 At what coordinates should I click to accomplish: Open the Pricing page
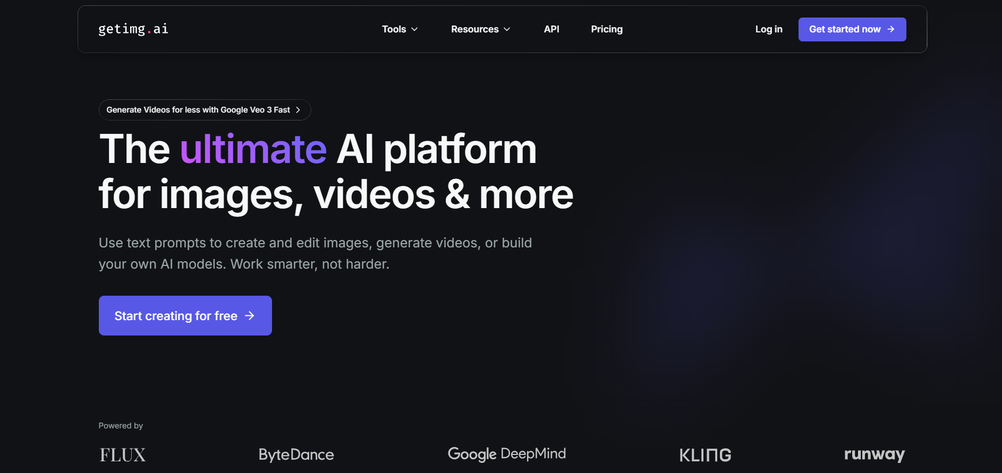pos(607,29)
